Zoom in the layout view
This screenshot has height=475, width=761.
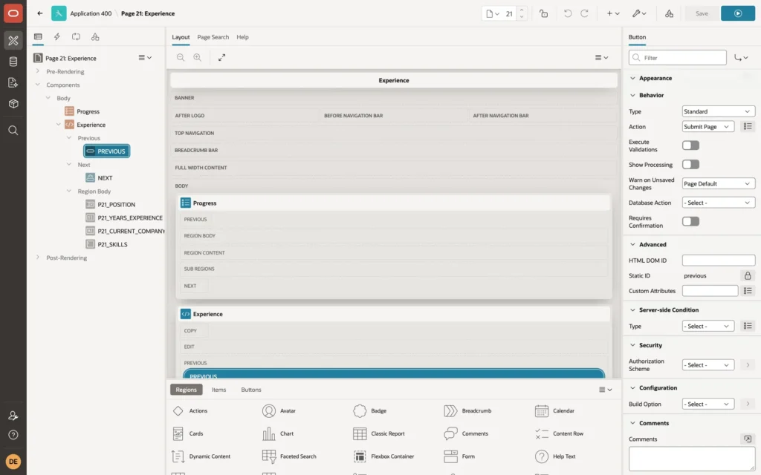198,57
